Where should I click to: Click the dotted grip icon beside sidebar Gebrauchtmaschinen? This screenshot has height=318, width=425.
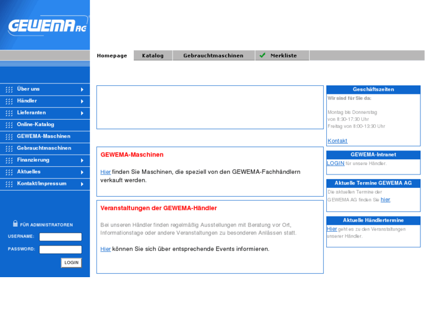pos(9,149)
